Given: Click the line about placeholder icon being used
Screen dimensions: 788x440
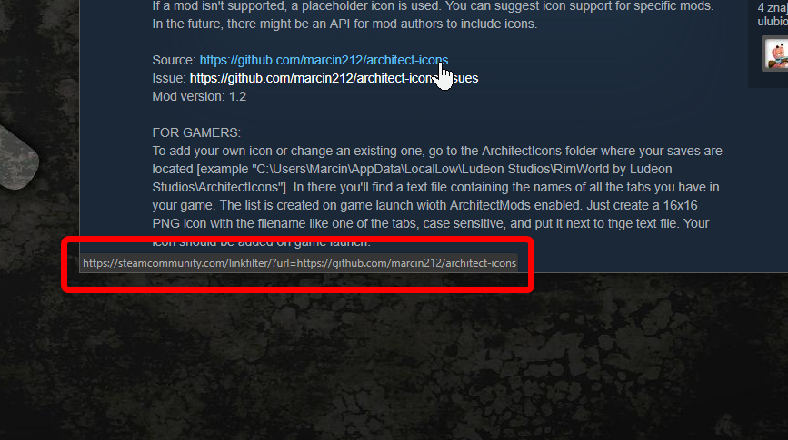Looking at the screenshot, I should 433,6.
